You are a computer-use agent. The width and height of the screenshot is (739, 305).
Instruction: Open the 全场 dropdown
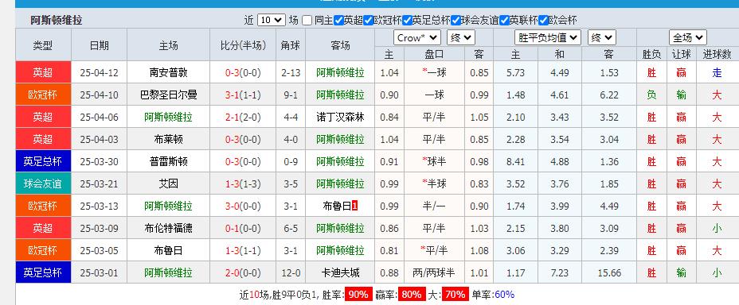[x=687, y=37]
